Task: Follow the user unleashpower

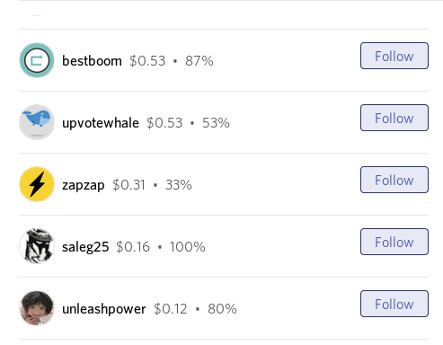Action: [394, 304]
